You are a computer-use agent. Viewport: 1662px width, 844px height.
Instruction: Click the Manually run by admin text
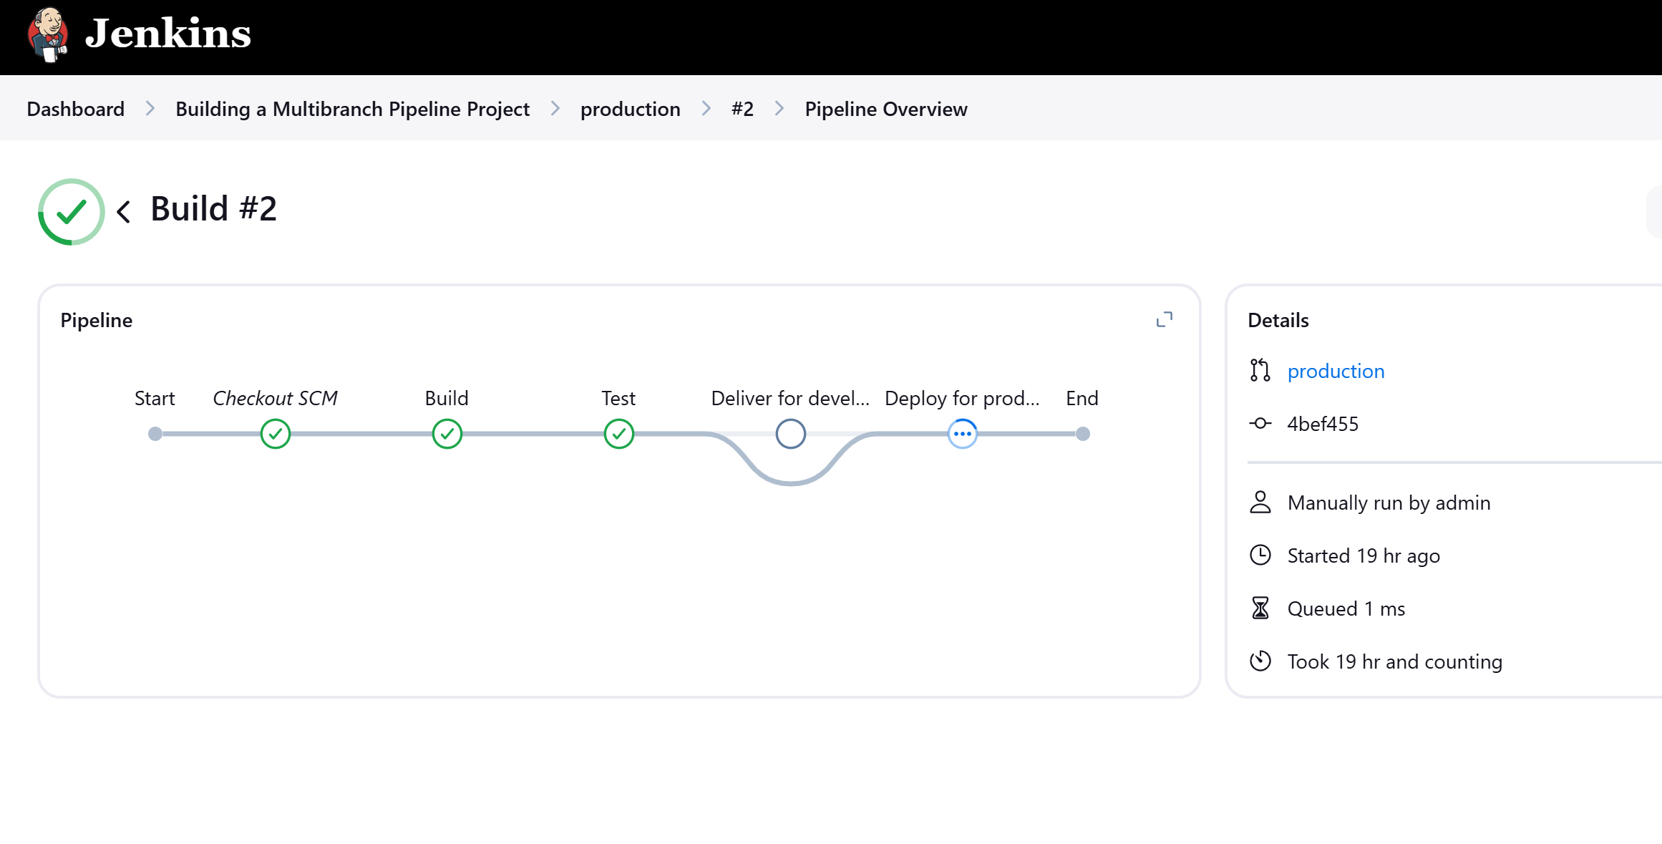(1389, 503)
